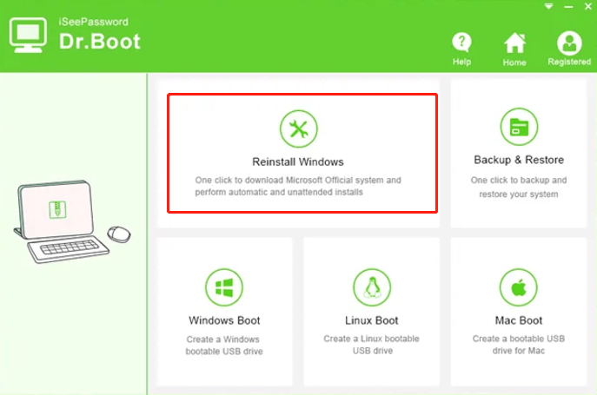Image resolution: width=597 pixels, height=395 pixels.
Task: Choose the Linux Boot label
Action: tap(372, 320)
